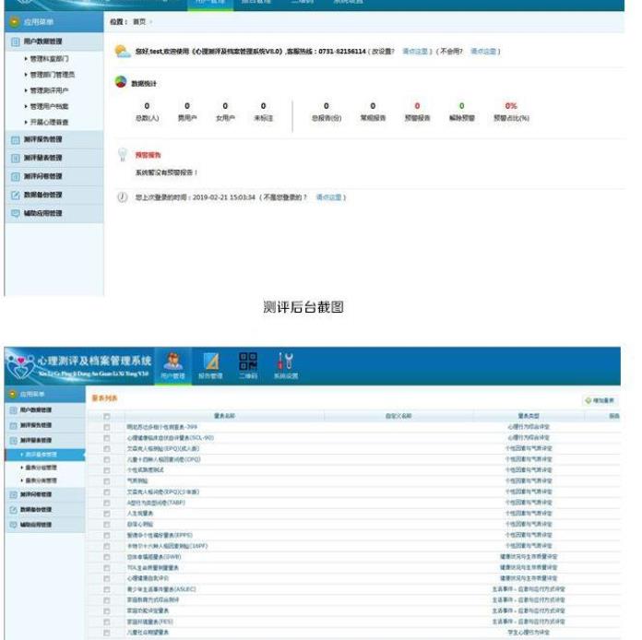Check the box for the (16PF) scale row
The image size is (642, 640).
coord(106,546)
